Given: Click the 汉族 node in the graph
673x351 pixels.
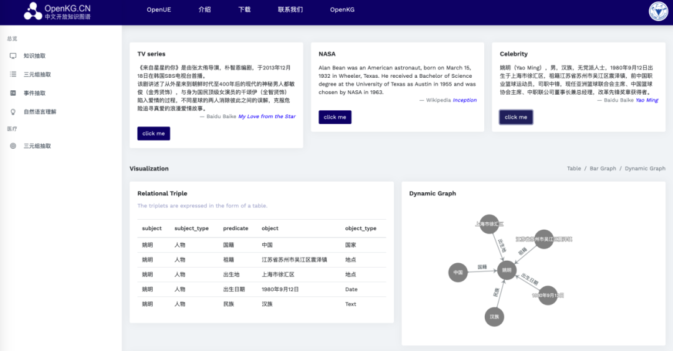Looking at the screenshot, I should 494,317.
